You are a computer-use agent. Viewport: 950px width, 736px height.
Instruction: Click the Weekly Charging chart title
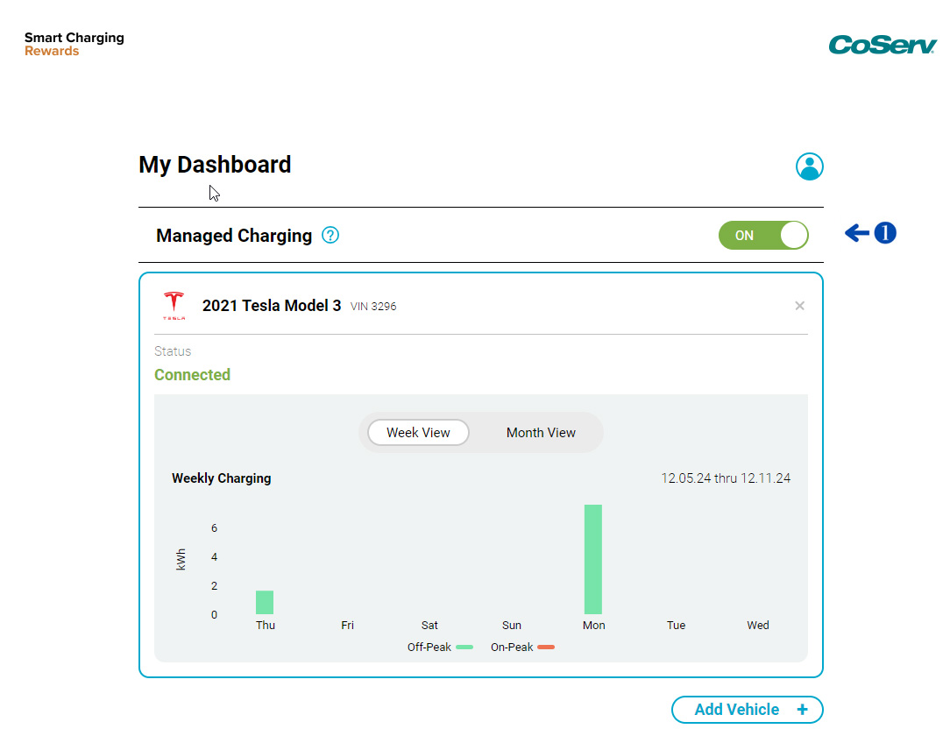click(x=221, y=478)
